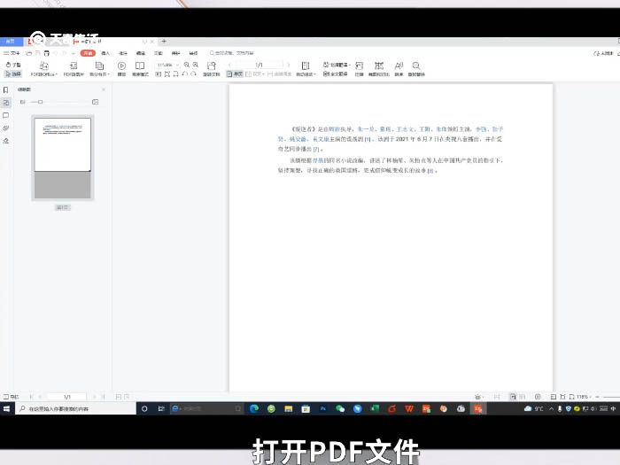Go to previous page arrow in toolbar
620x465 pixels.
(229, 65)
